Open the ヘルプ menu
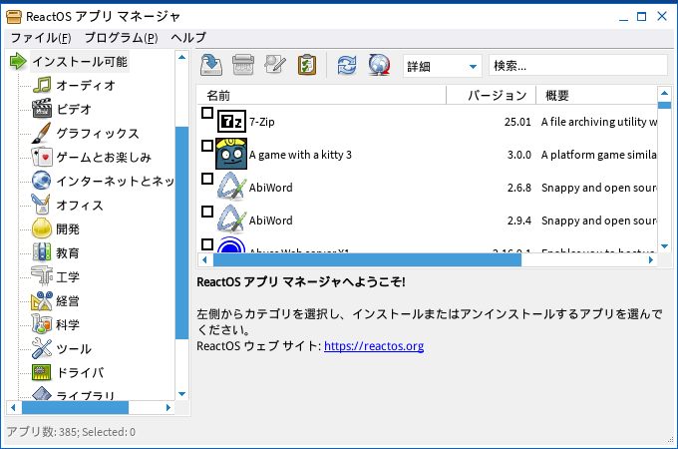Screen dimensions: 678x449 pos(188,38)
